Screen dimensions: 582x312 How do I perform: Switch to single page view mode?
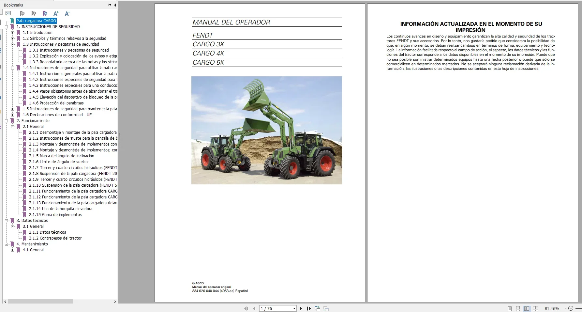(510, 308)
